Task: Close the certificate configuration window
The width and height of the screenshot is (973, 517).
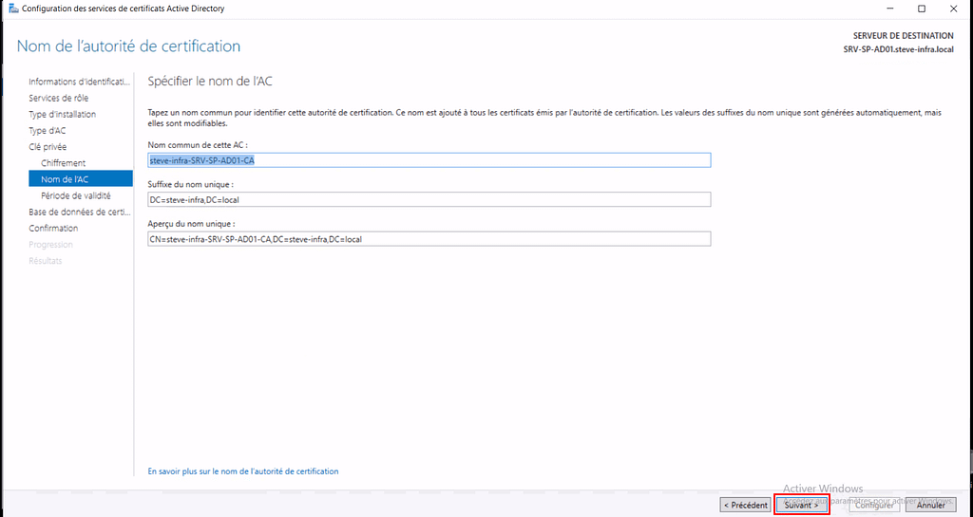Action: click(955, 9)
